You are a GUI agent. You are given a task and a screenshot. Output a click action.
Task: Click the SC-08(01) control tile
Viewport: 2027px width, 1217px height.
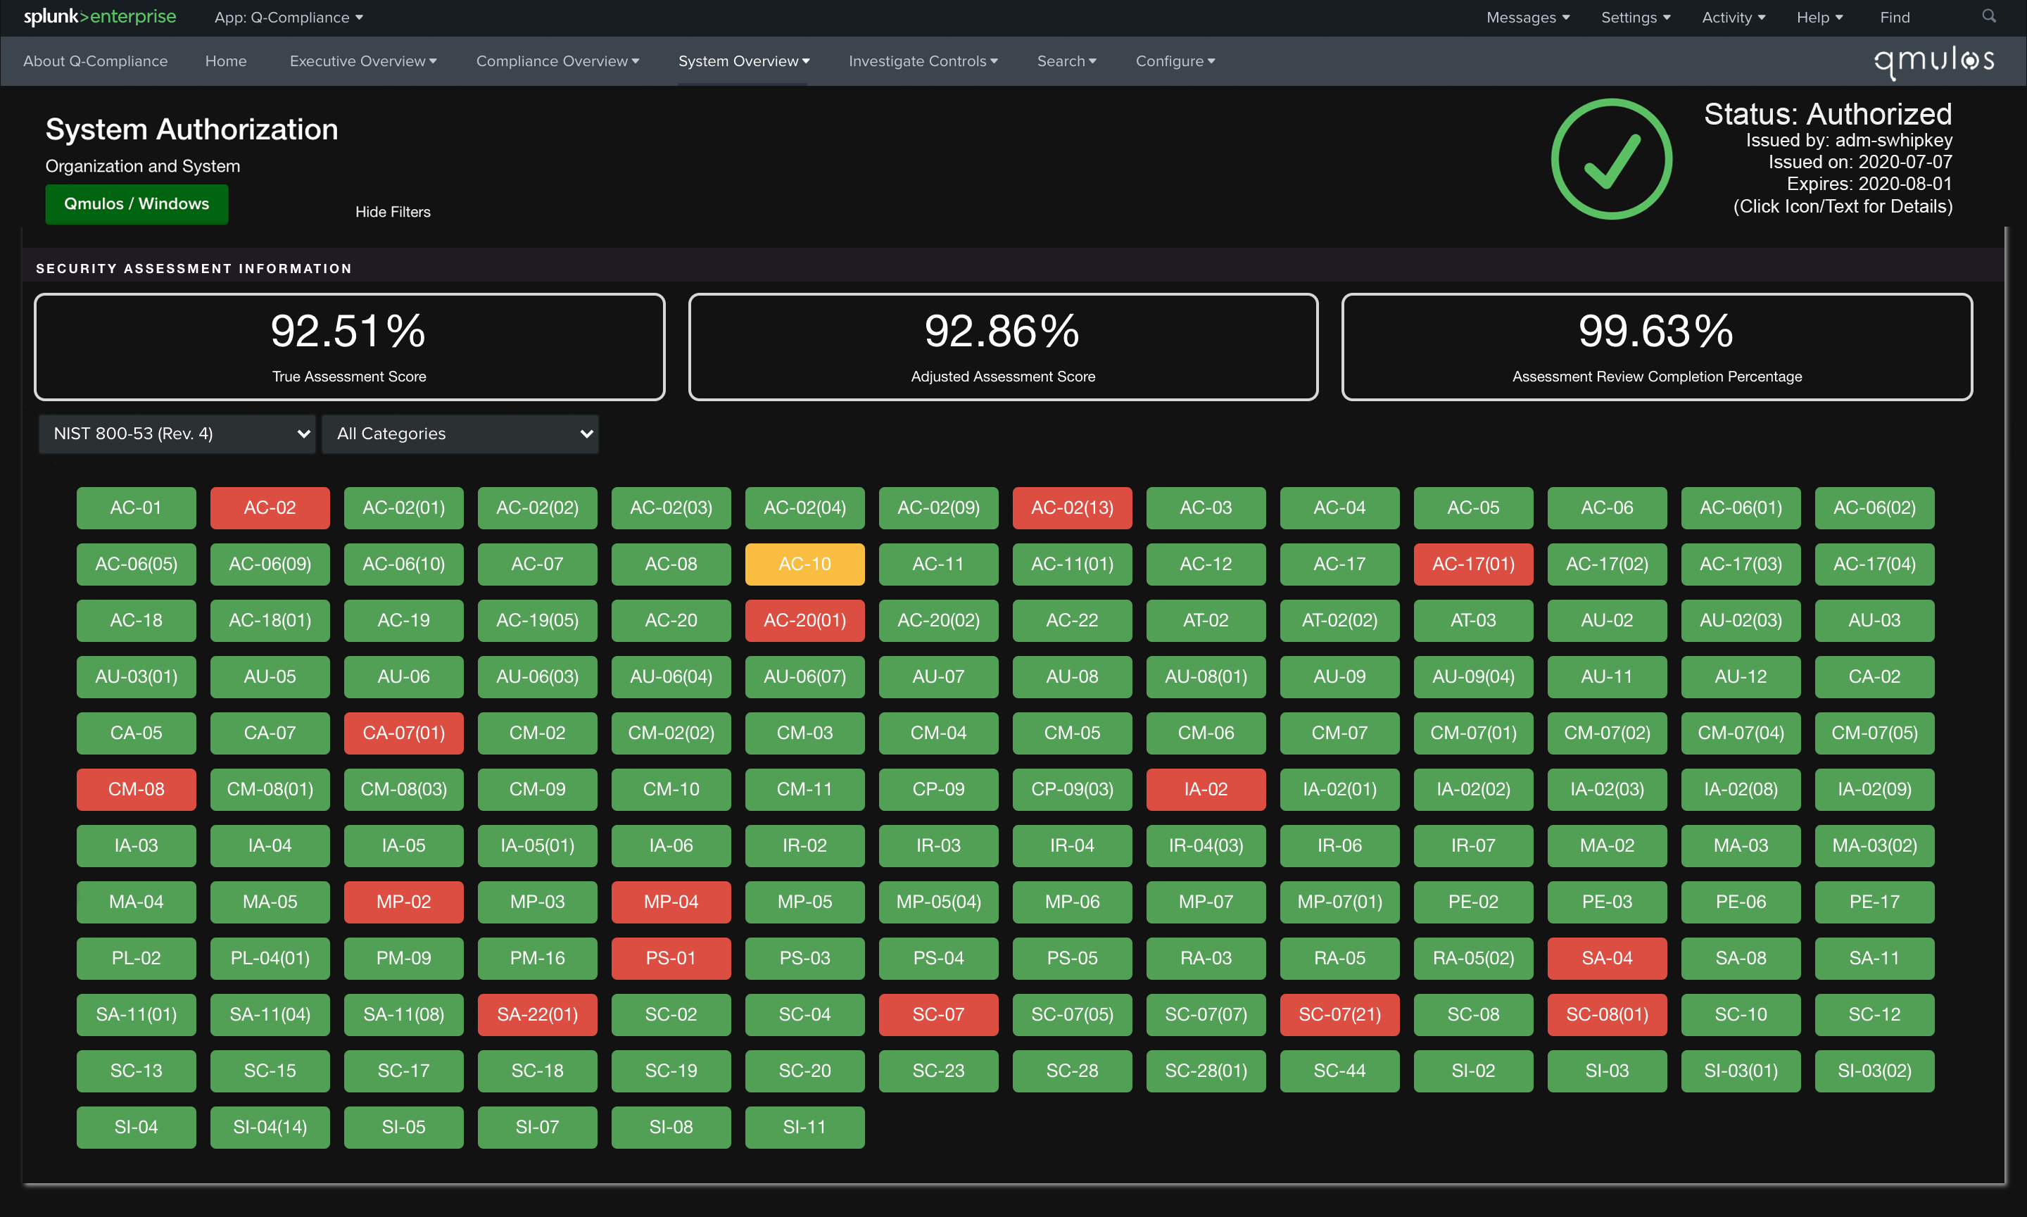[x=1606, y=1015]
